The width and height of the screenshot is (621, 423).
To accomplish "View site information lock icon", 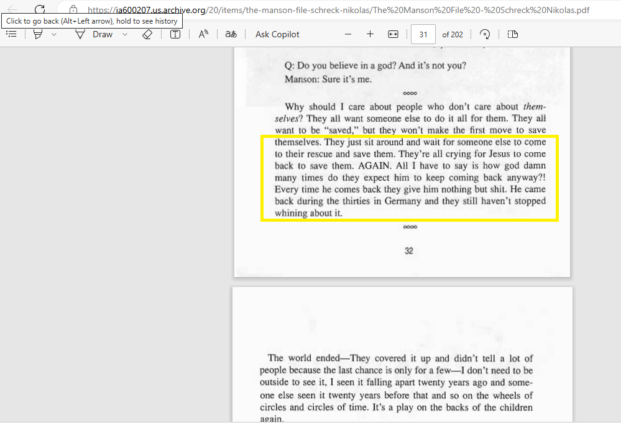I will [x=73, y=9].
